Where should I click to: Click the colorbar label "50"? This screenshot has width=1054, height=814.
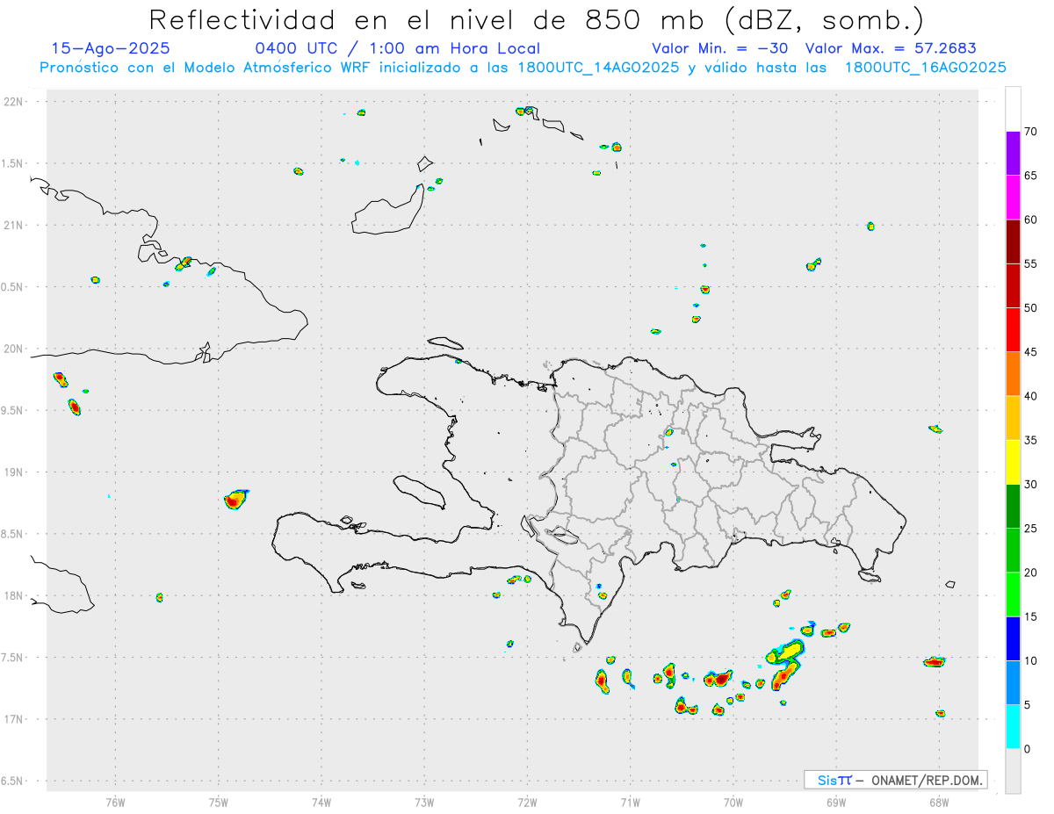click(x=1031, y=308)
